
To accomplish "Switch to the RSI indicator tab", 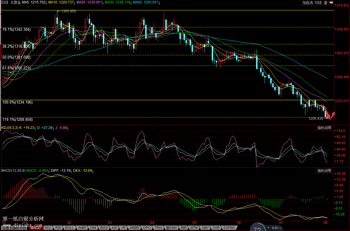I will [58, 228].
